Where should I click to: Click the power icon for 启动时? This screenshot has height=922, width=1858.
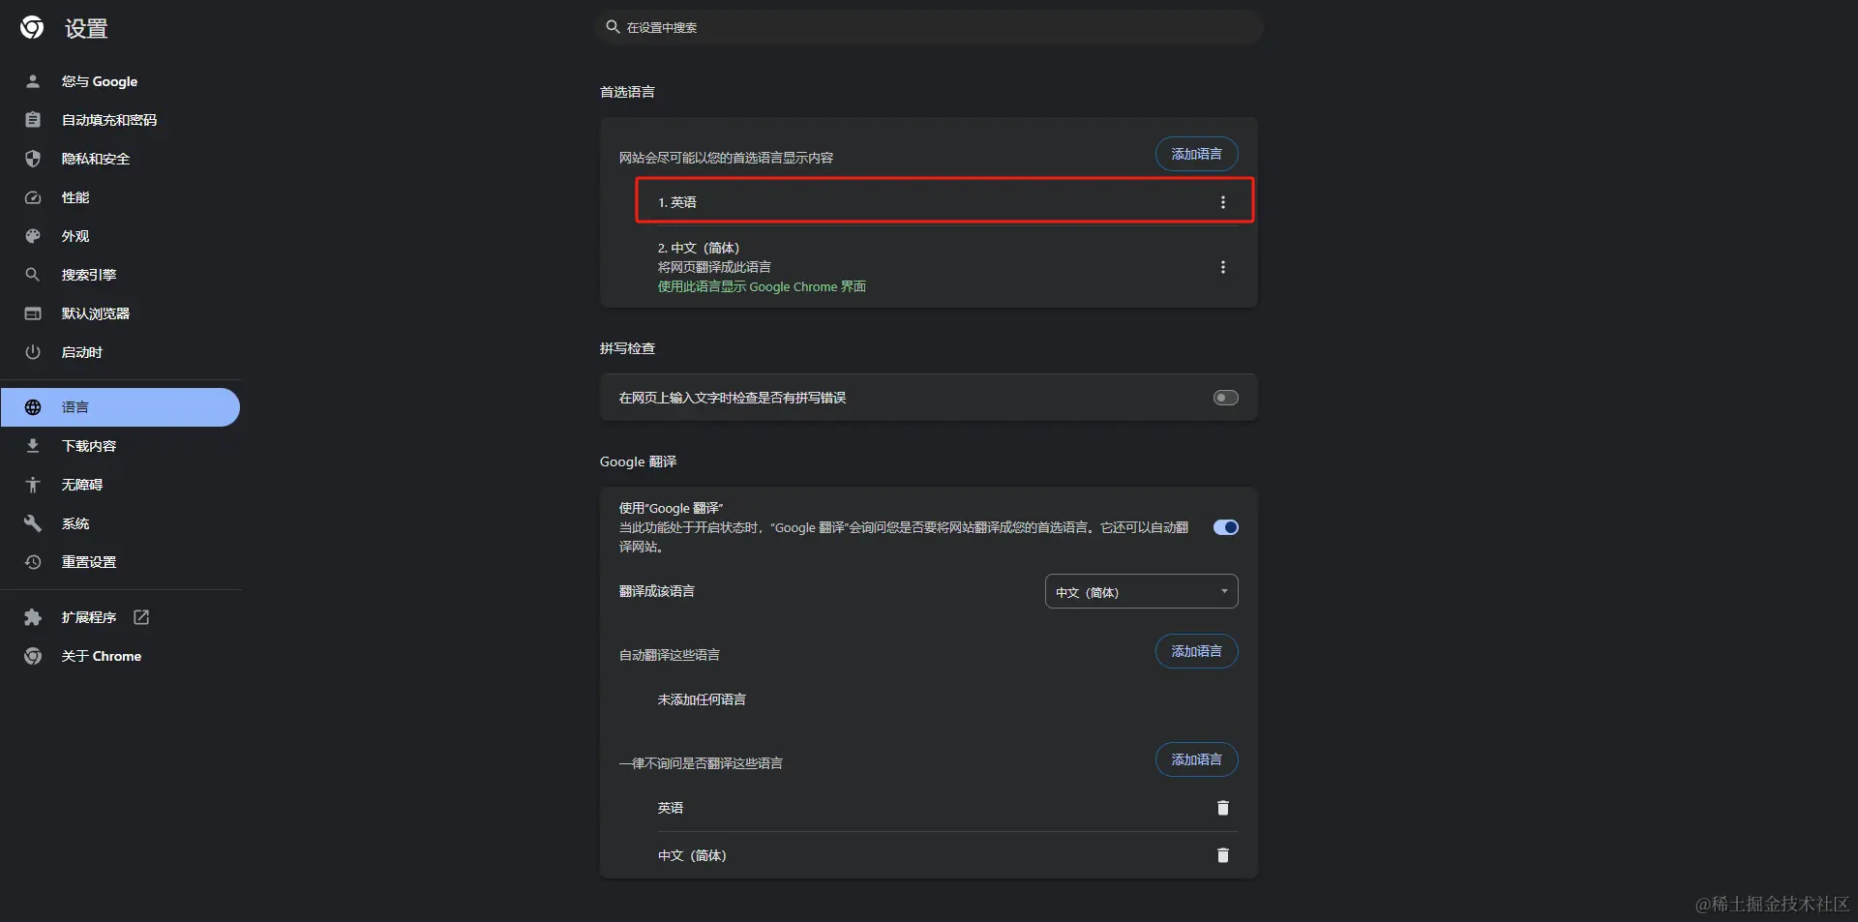pyautogui.click(x=33, y=352)
